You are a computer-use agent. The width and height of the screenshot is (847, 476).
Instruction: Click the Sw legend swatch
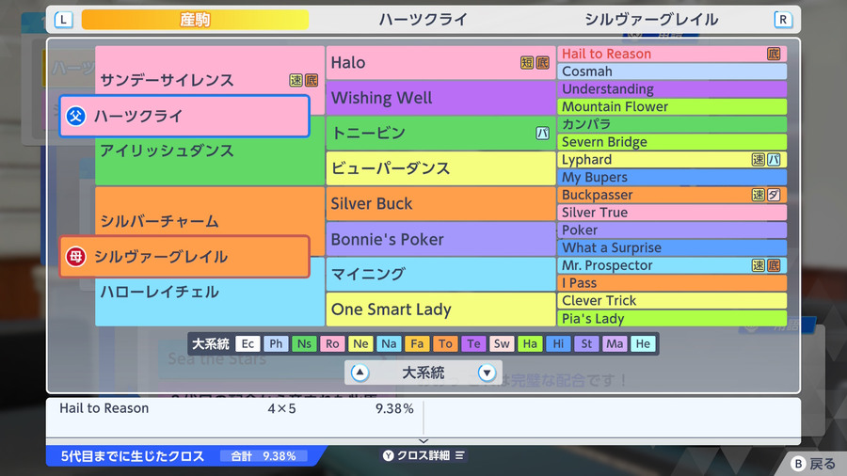tap(502, 343)
